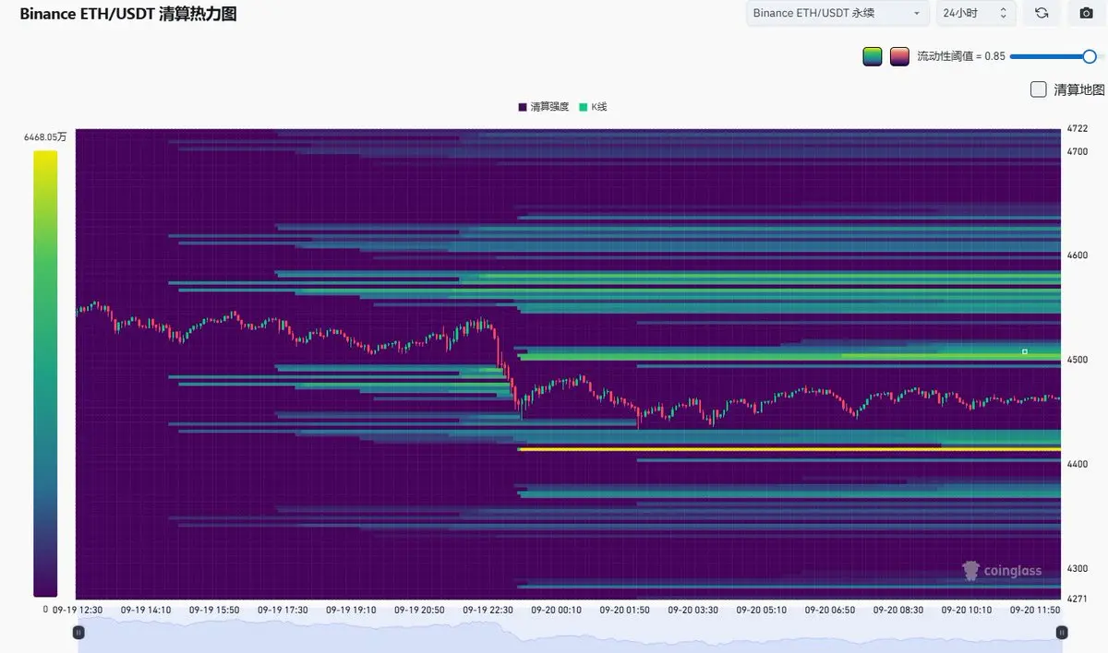Click the 09-19 17:30 time axis label
This screenshot has width=1108, height=653.
point(283,610)
